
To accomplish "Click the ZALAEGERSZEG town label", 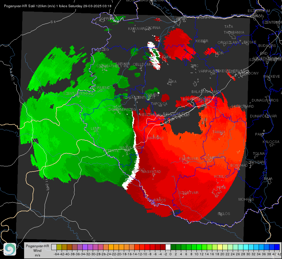I will [x=122, y=109].
